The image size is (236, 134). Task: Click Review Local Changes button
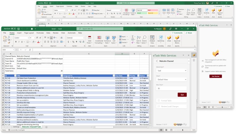172,107
